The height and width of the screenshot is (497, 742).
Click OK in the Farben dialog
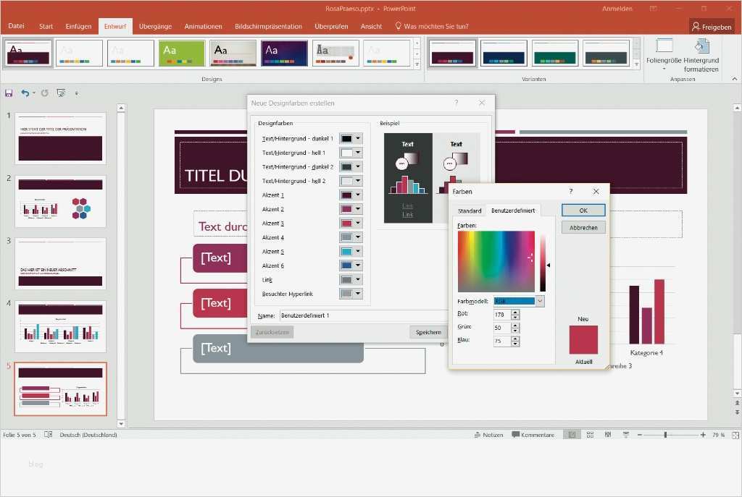pyautogui.click(x=583, y=210)
